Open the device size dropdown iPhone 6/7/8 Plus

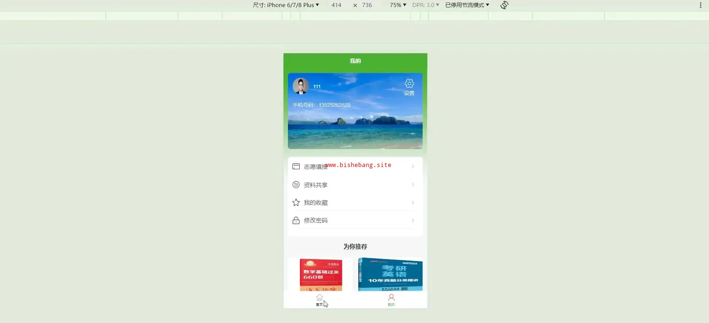(x=286, y=5)
